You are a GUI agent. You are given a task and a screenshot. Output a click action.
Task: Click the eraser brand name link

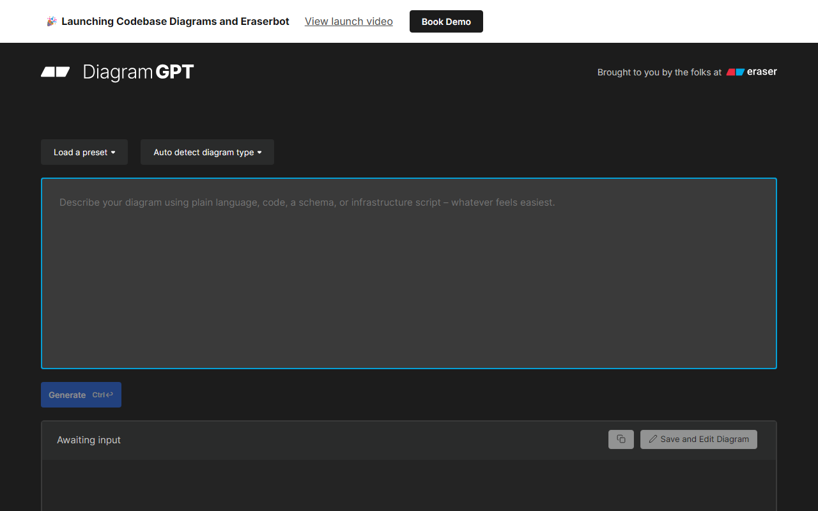762,72
